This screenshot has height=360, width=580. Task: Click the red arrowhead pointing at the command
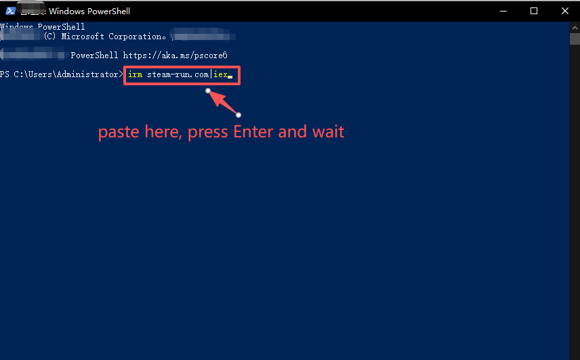click(217, 98)
